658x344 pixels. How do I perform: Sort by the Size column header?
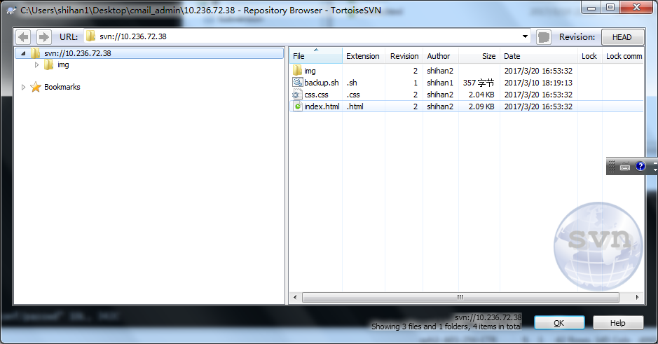pyautogui.click(x=479, y=56)
